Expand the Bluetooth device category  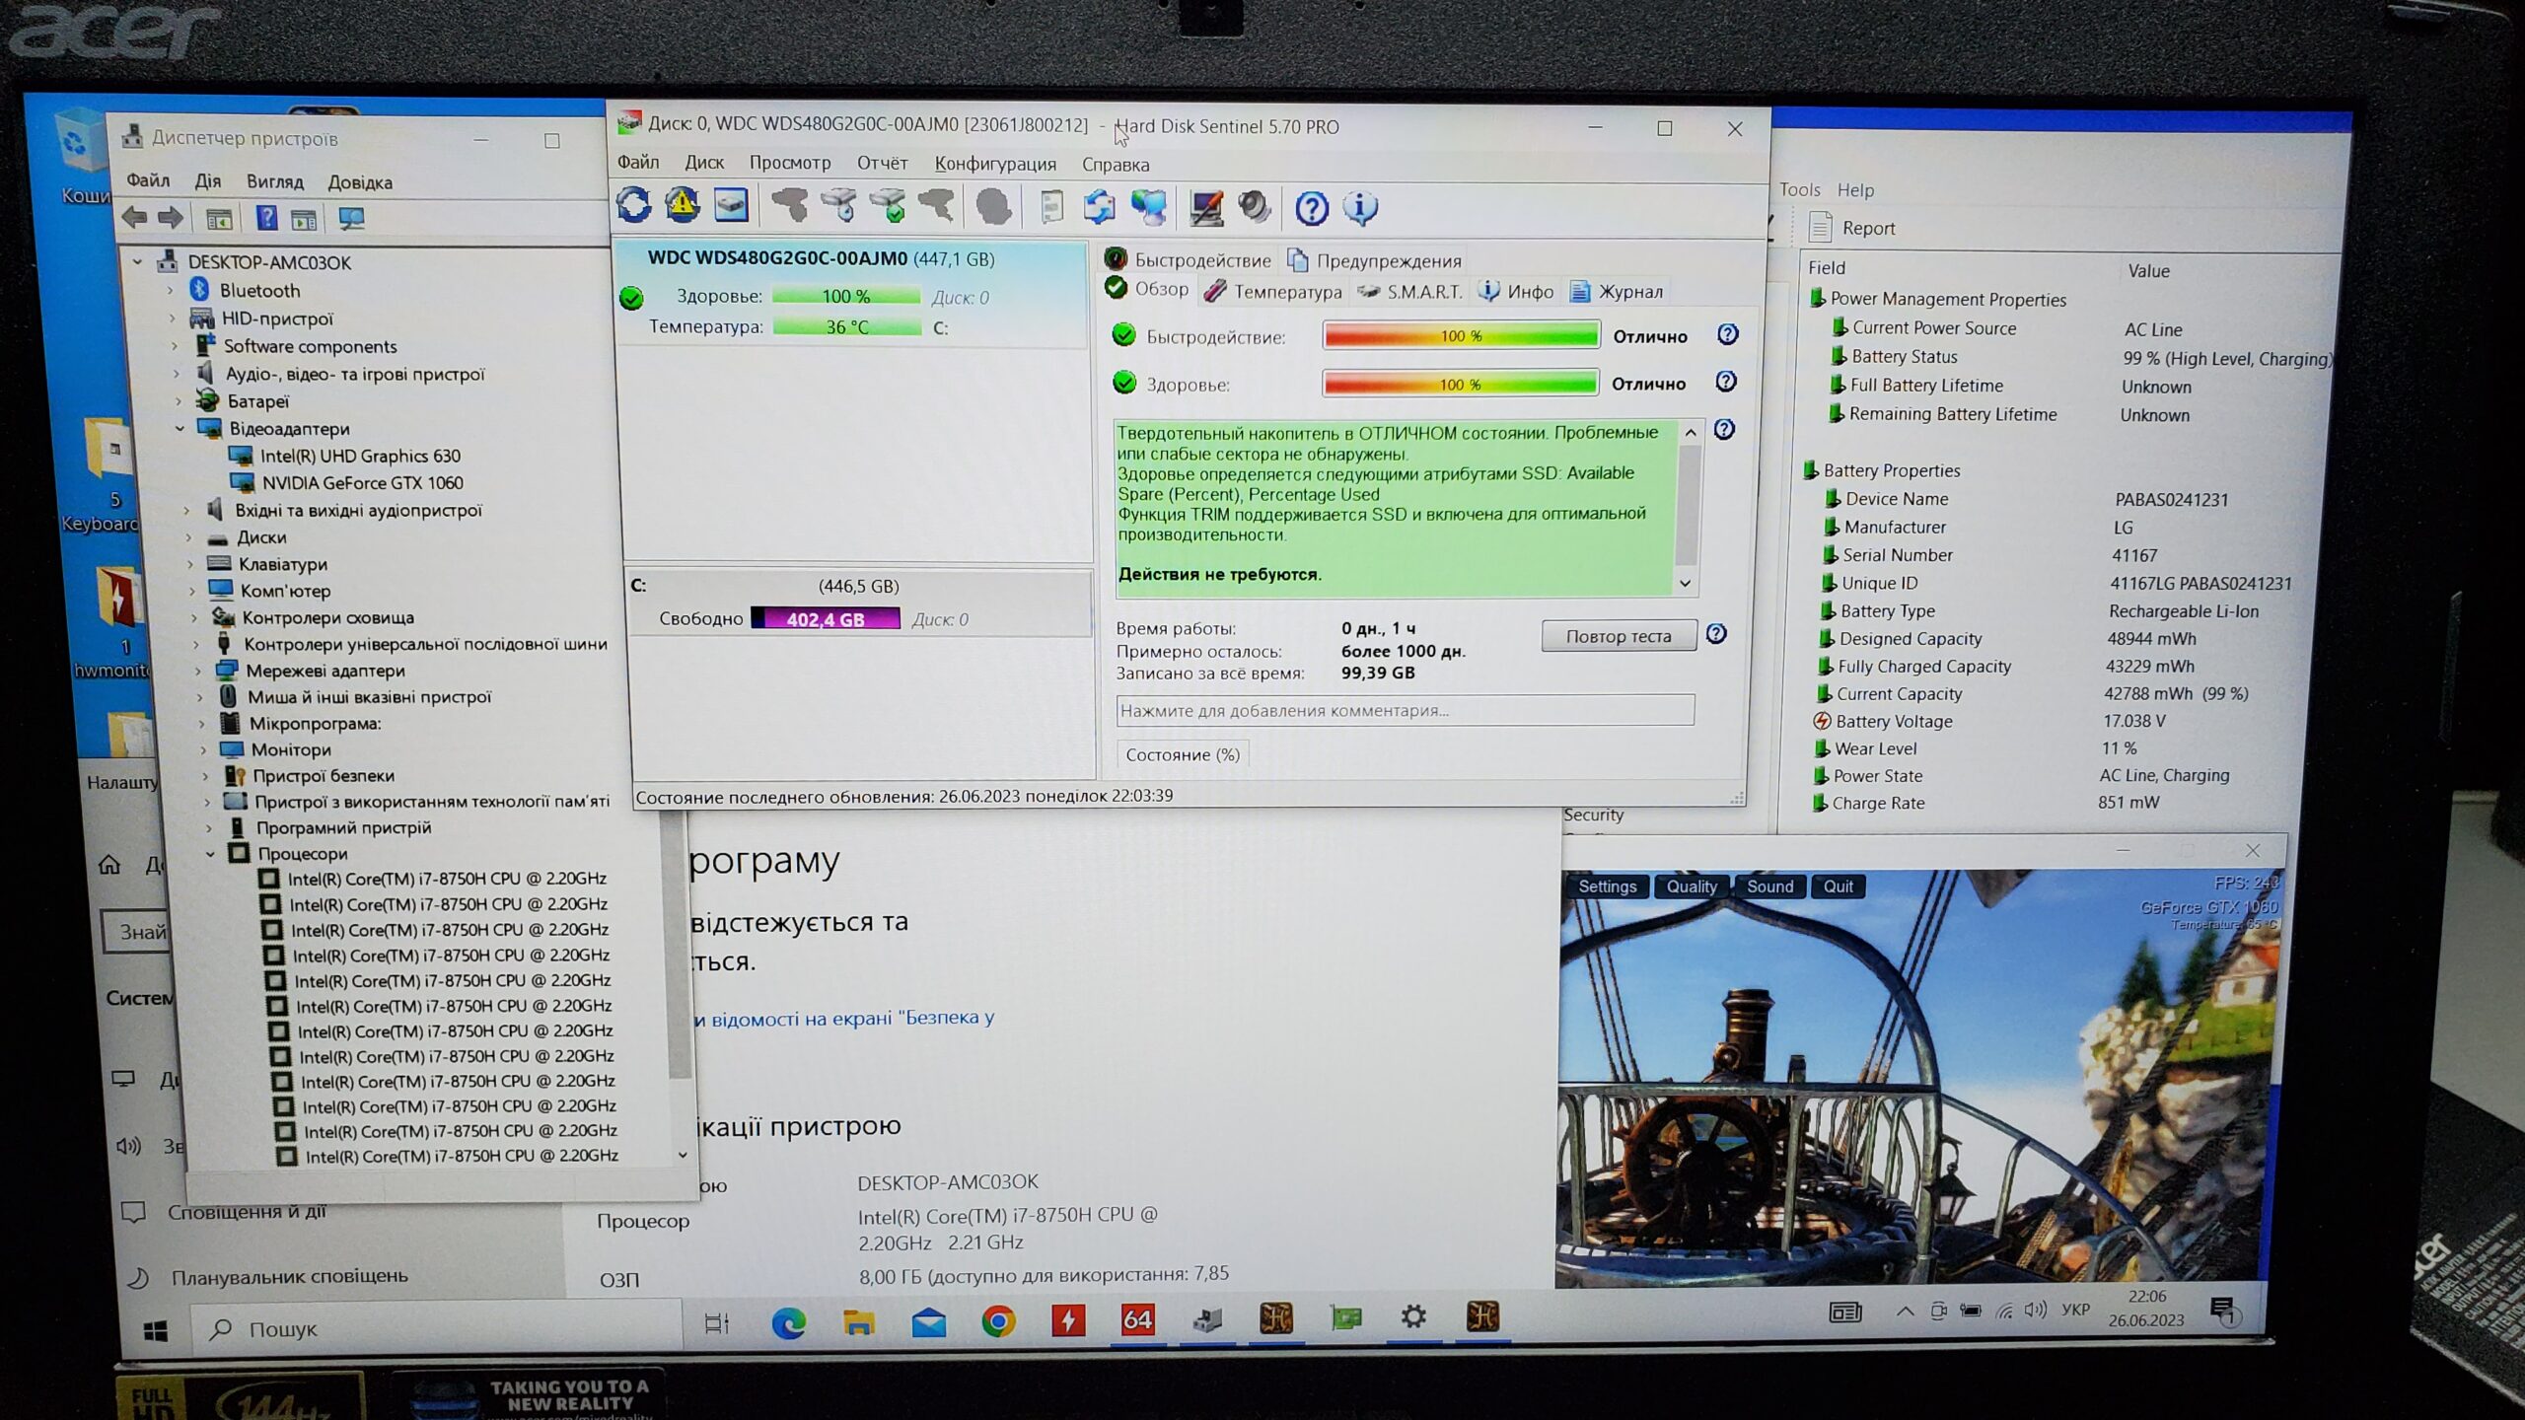(171, 291)
